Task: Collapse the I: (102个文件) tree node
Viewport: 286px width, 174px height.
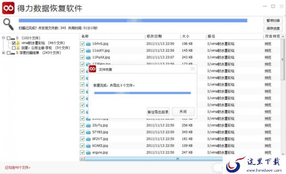Action: (x=3, y=38)
